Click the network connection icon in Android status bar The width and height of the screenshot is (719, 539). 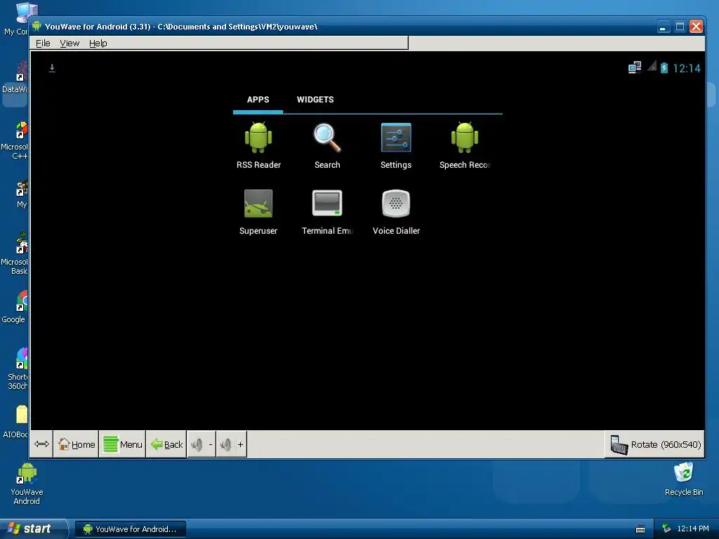tap(635, 68)
